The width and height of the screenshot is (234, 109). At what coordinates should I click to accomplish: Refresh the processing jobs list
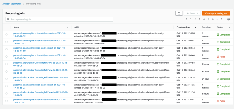pyautogui.click(x=179, y=13)
